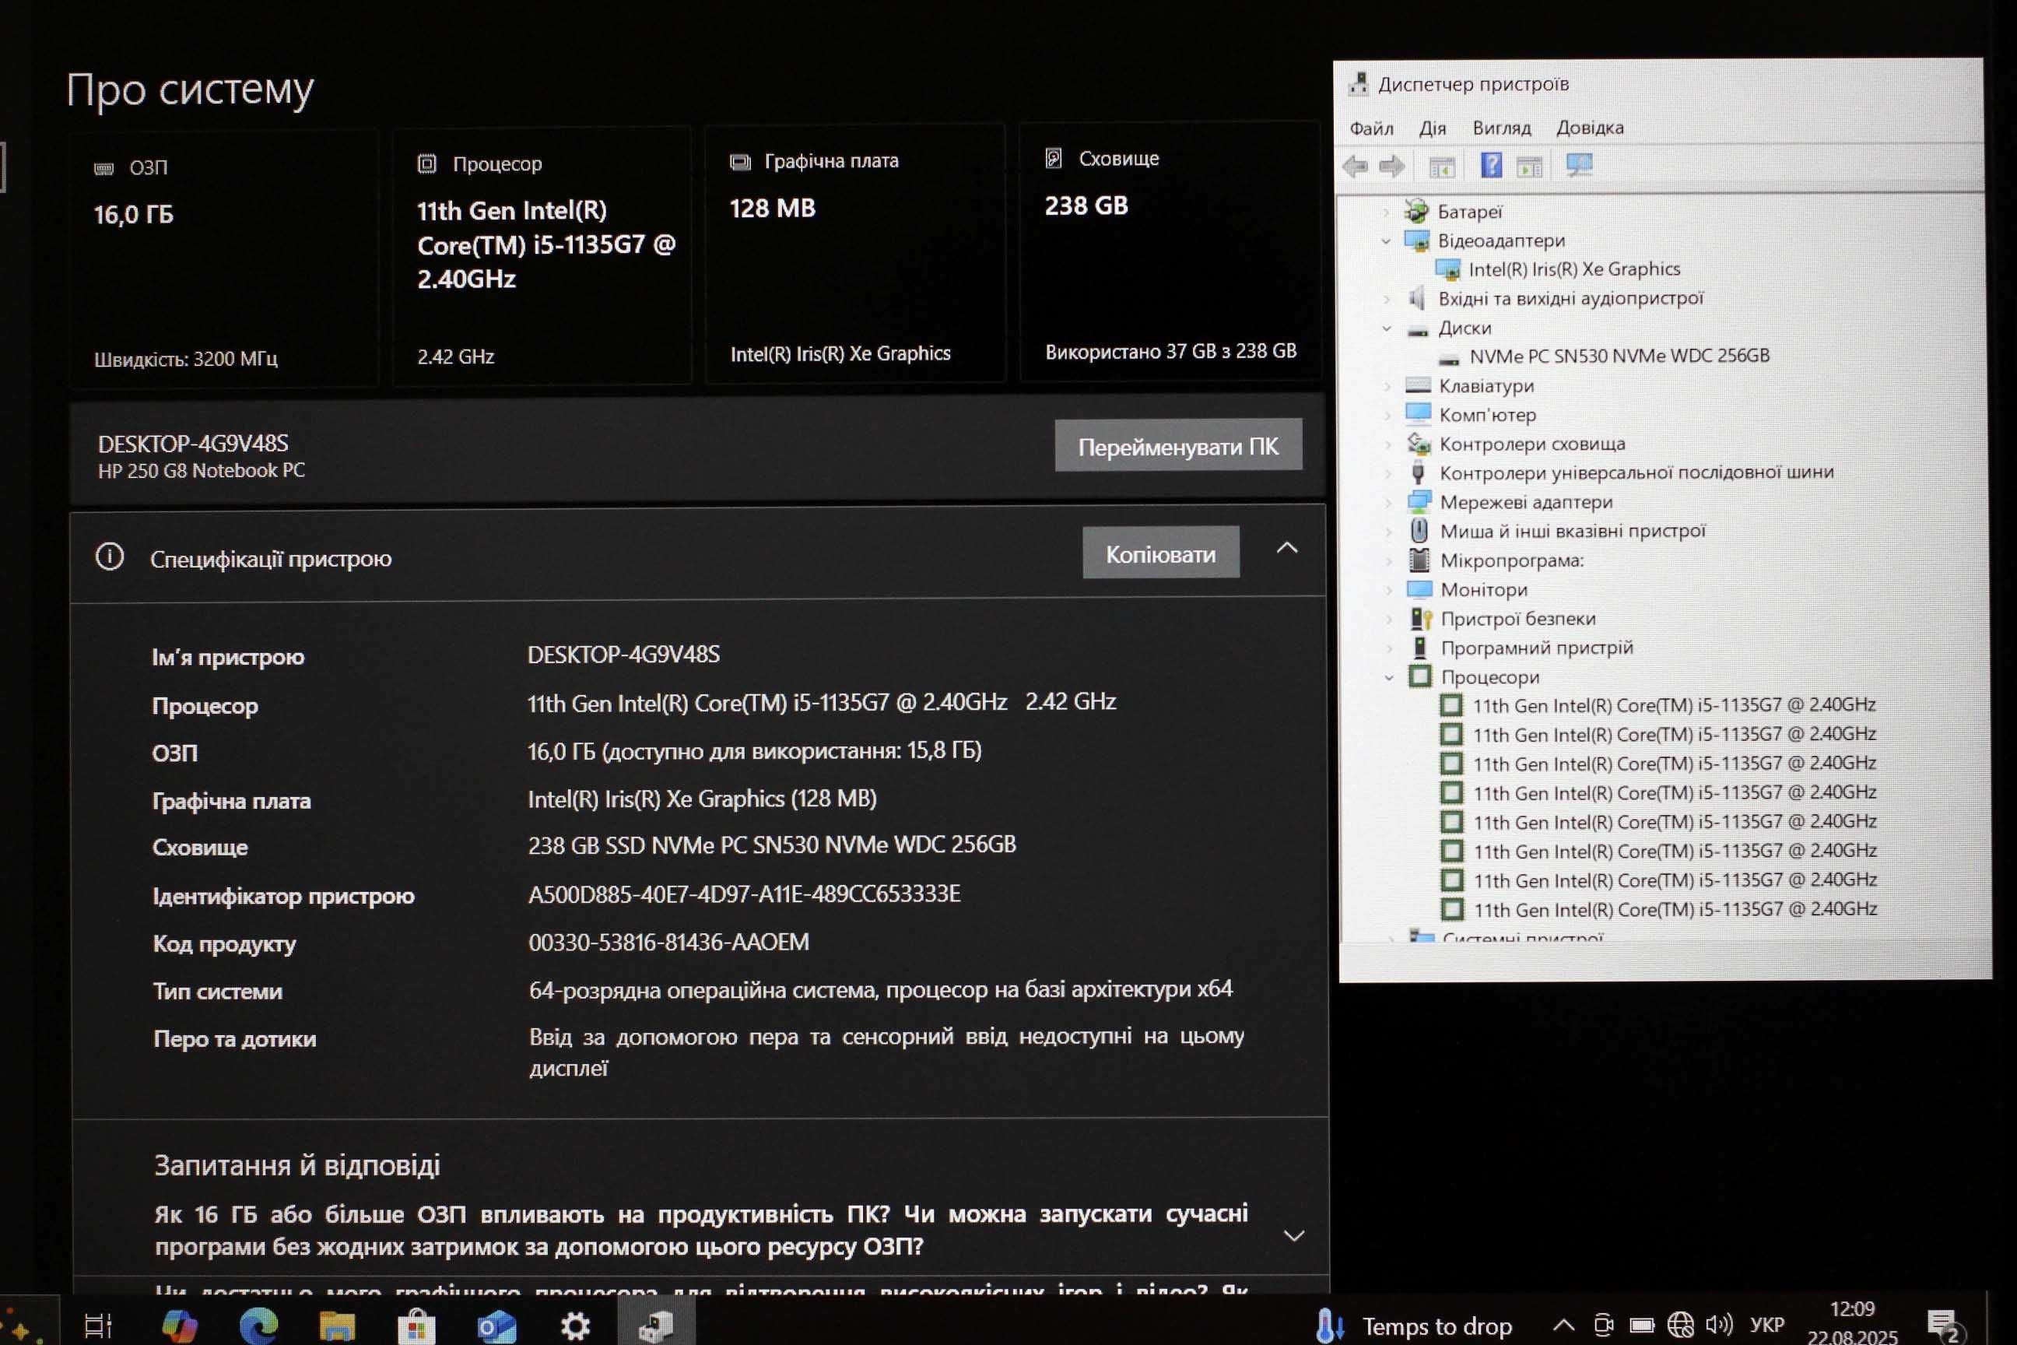Show hidden tray icons chevron
2017x1345 pixels.
tap(1563, 1326)
